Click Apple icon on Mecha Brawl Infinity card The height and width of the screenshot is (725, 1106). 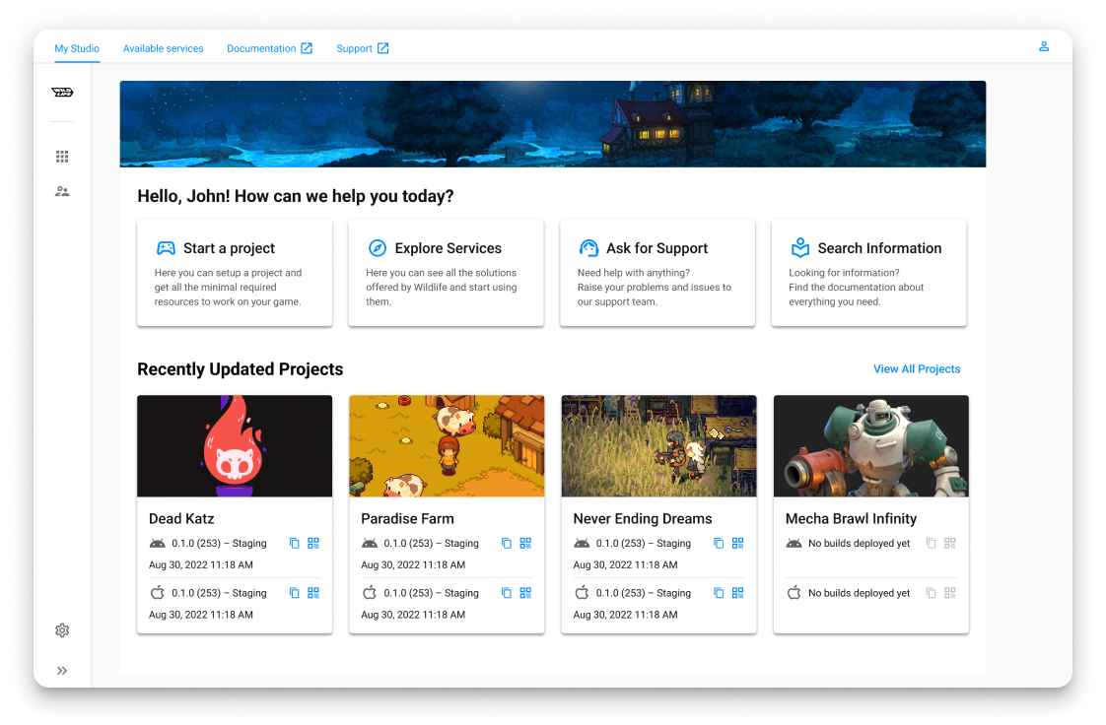[x=795, y=593]
